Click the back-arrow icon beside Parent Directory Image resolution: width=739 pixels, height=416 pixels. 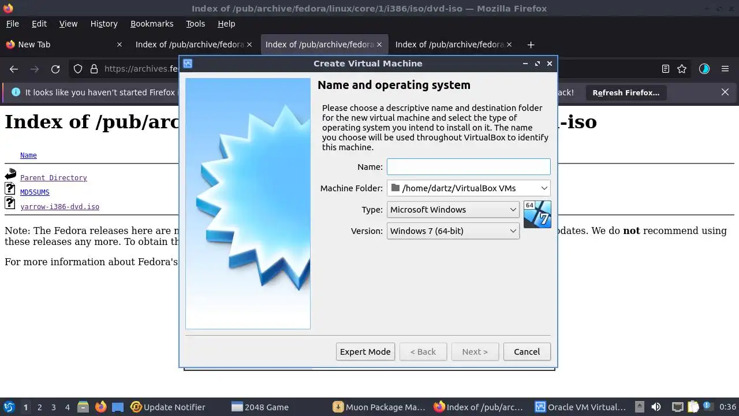point(10,174)
